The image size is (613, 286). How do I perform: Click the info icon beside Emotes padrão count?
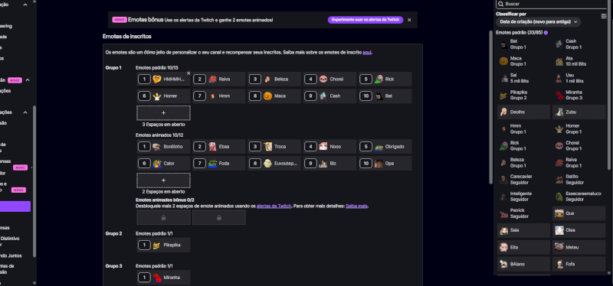(x=546, y=33)
